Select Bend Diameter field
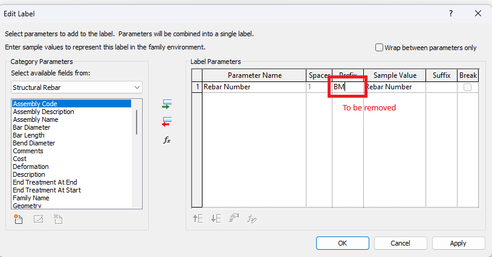 point(71,143)
